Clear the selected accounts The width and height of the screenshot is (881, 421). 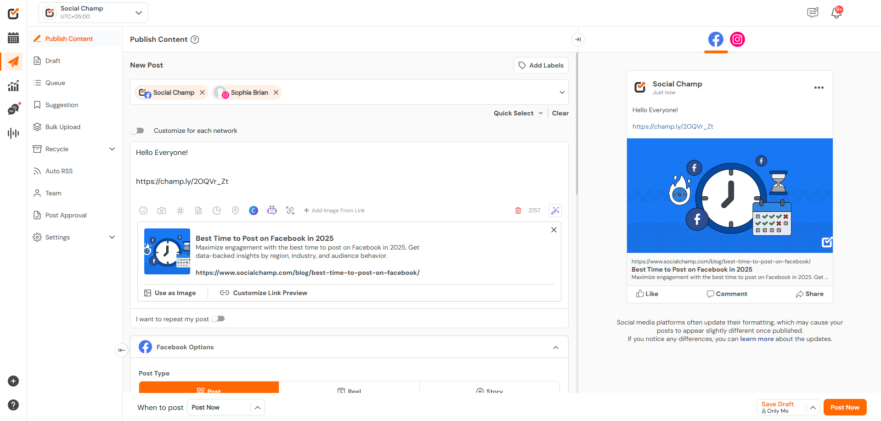coord(560,113)
